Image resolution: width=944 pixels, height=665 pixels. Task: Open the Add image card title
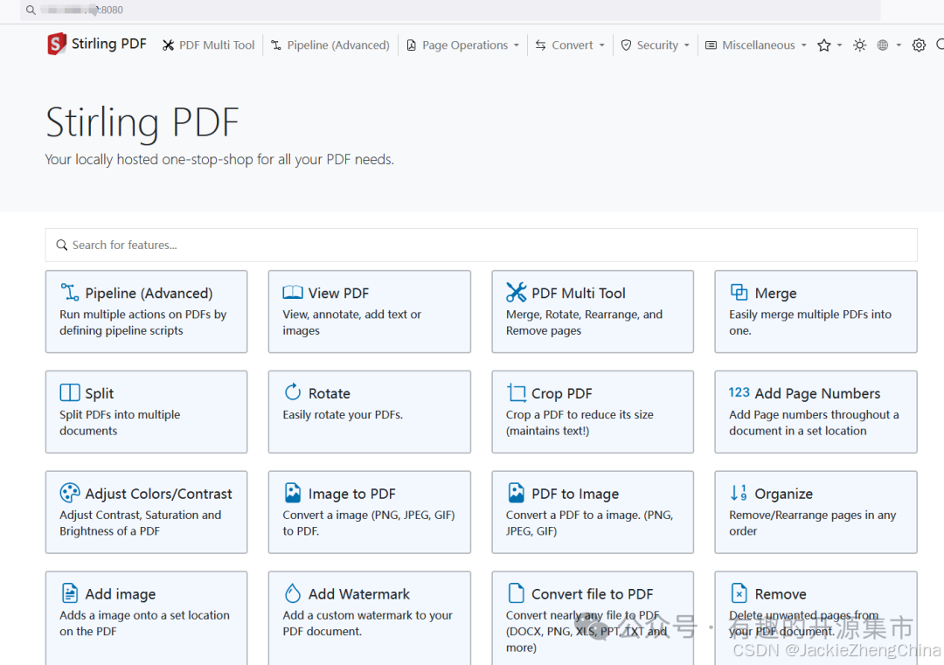tap(121, 594)
